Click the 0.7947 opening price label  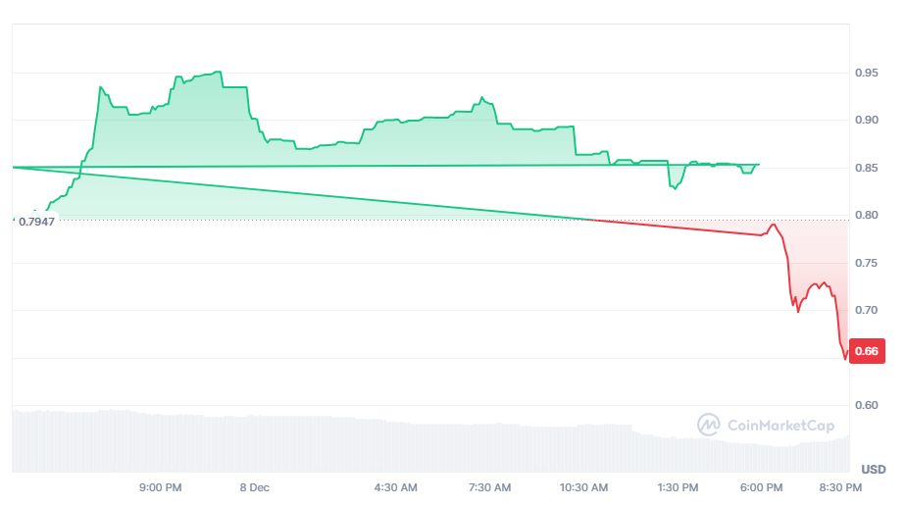(x=36, y=221)
